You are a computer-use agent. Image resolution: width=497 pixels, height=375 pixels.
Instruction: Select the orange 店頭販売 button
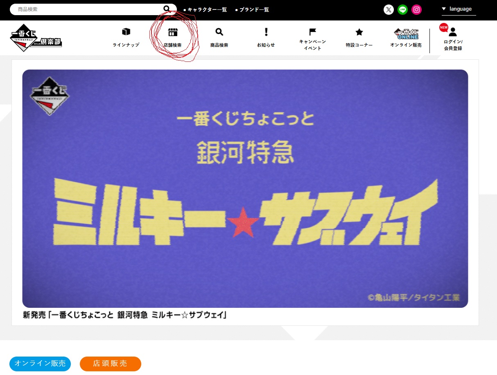(110, 364)
